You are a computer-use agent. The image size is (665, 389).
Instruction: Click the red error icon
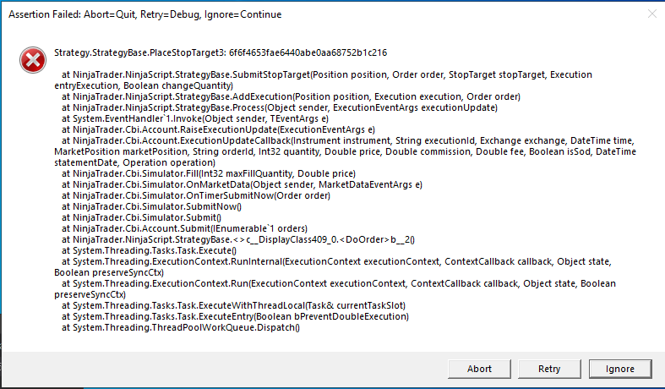(32, 58)
